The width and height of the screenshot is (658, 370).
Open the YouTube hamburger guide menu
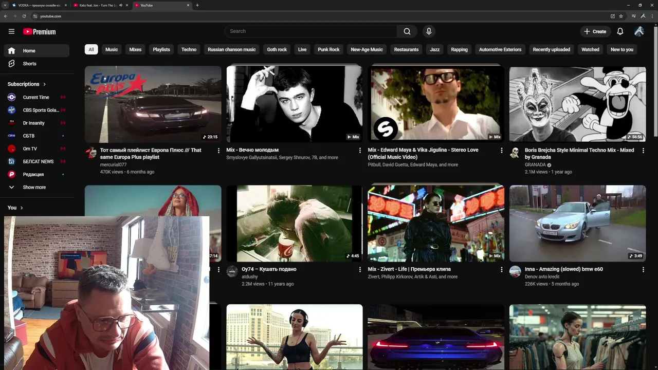tap(11, 31)
